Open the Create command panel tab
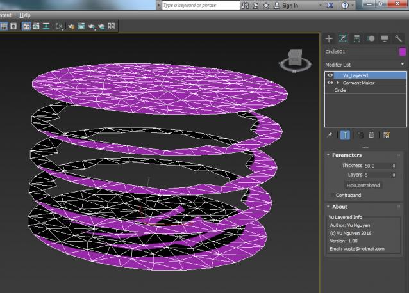Viewport: 409px width, 293px height. (x=330, y=38)
